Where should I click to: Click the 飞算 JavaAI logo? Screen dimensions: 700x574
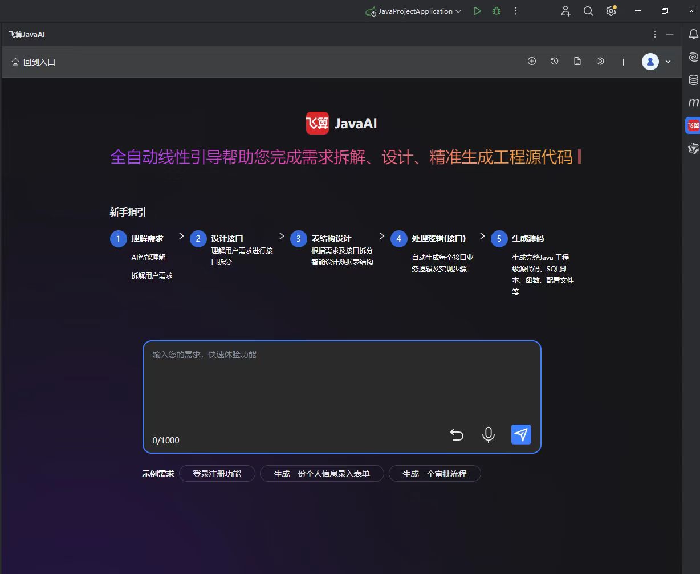(x=341, y=123)
